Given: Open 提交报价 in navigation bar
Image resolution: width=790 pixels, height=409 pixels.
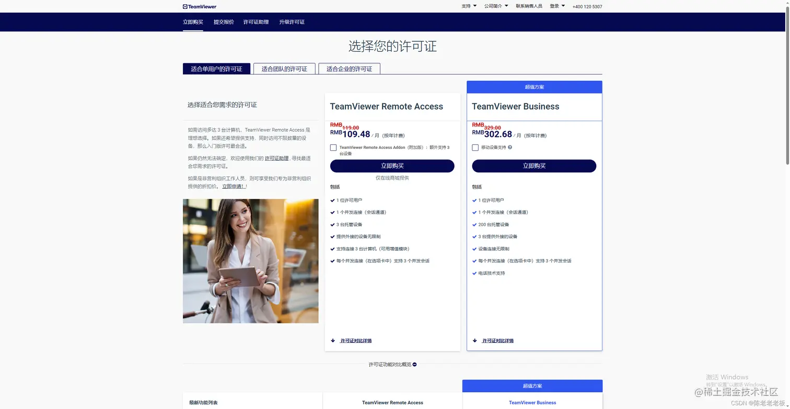Looking at the screenshot, I should click(x=224, y=22).
